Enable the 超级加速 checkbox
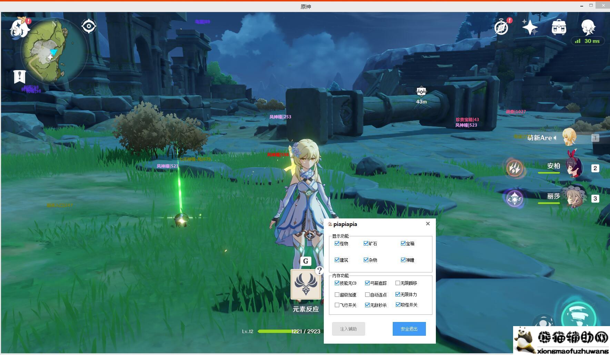Image resolution: width=610 pixels, height=355 pixels. [x=337, y=295]
